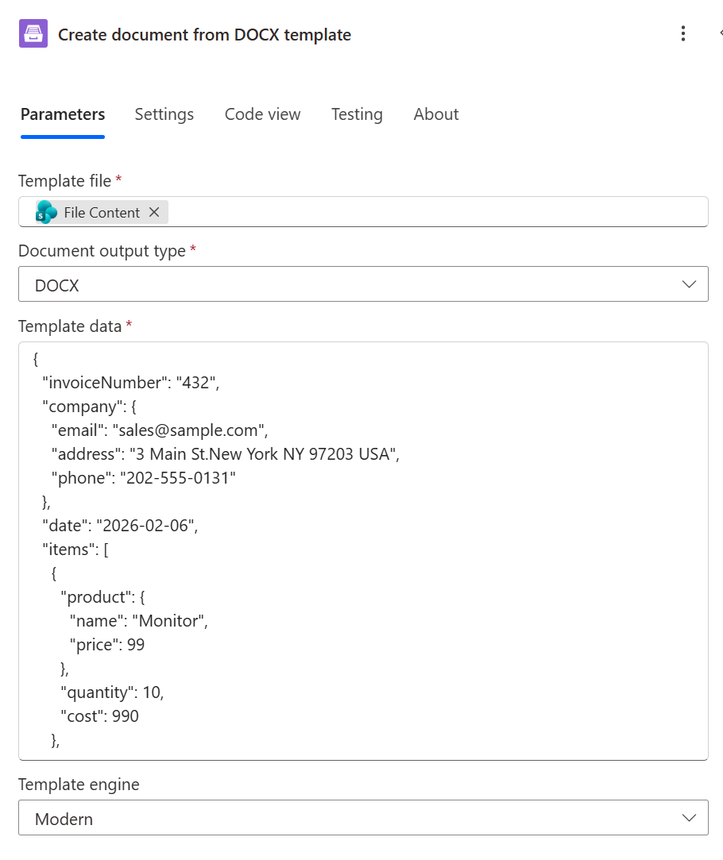Screen dimensions: 723x860
Task: Switch to the Settings tab
Action: (164, 114)
